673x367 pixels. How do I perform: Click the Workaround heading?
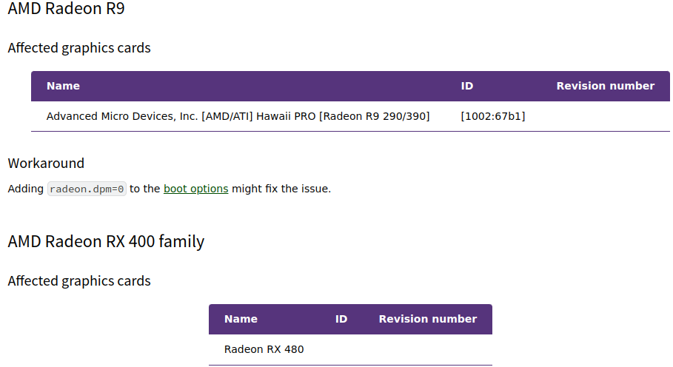click(x=46, y=164)
